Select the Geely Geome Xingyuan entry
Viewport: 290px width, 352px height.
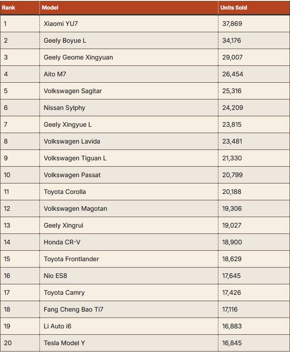(x=78, y=57)
